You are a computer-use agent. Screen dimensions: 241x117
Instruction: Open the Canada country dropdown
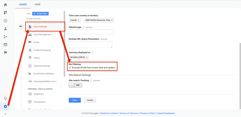click(x=75, y=20)
